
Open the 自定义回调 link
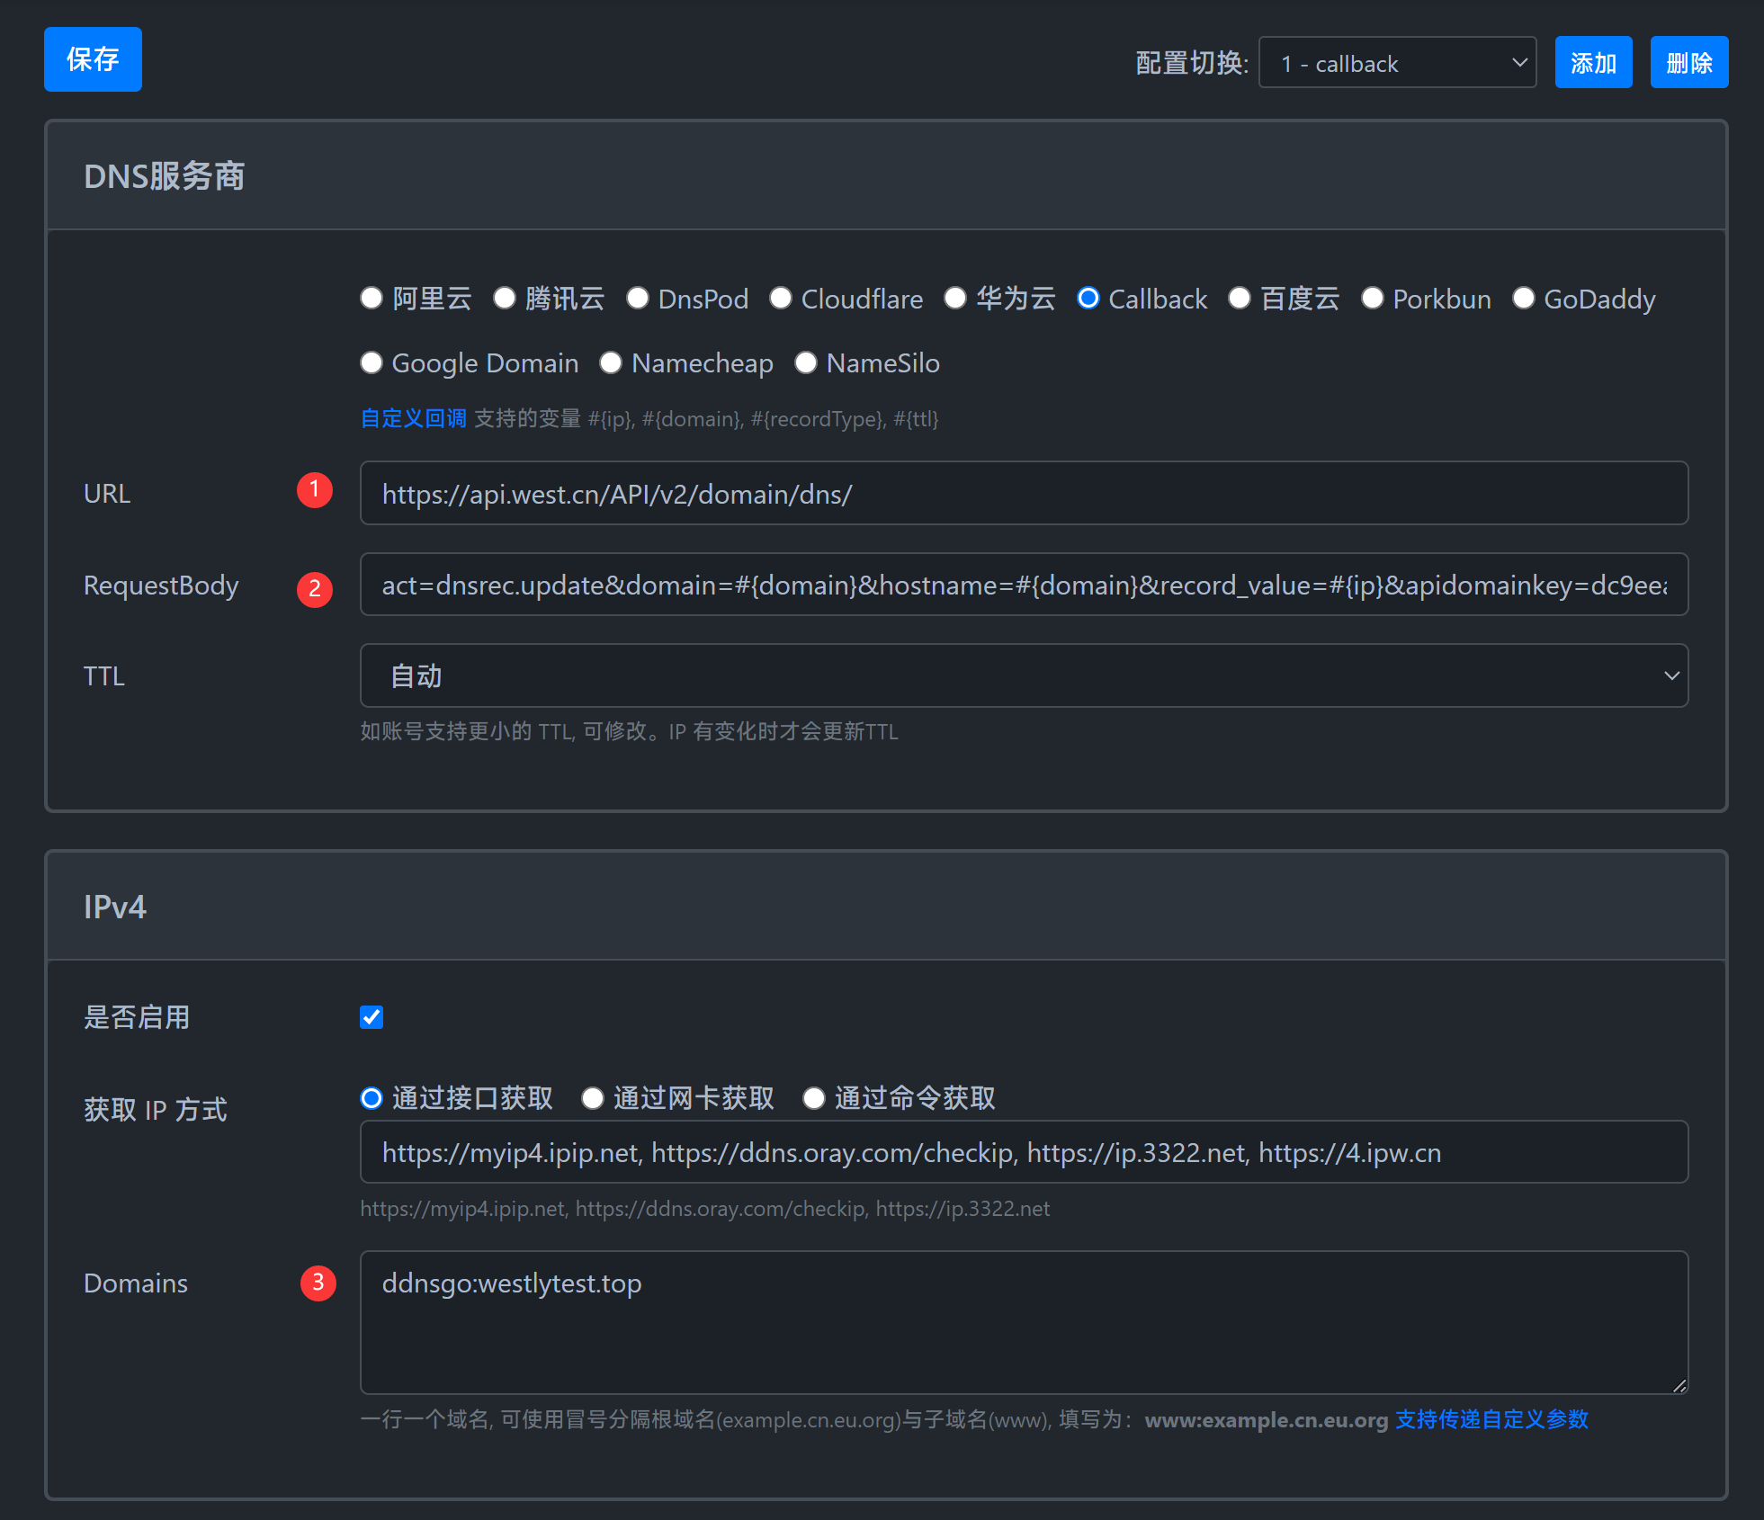tap(413, 418)
